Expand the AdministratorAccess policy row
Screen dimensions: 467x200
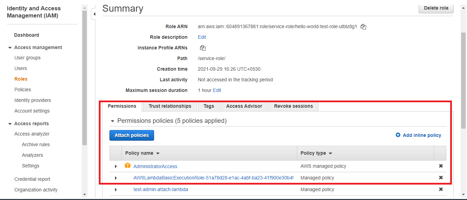coord(116,166)
